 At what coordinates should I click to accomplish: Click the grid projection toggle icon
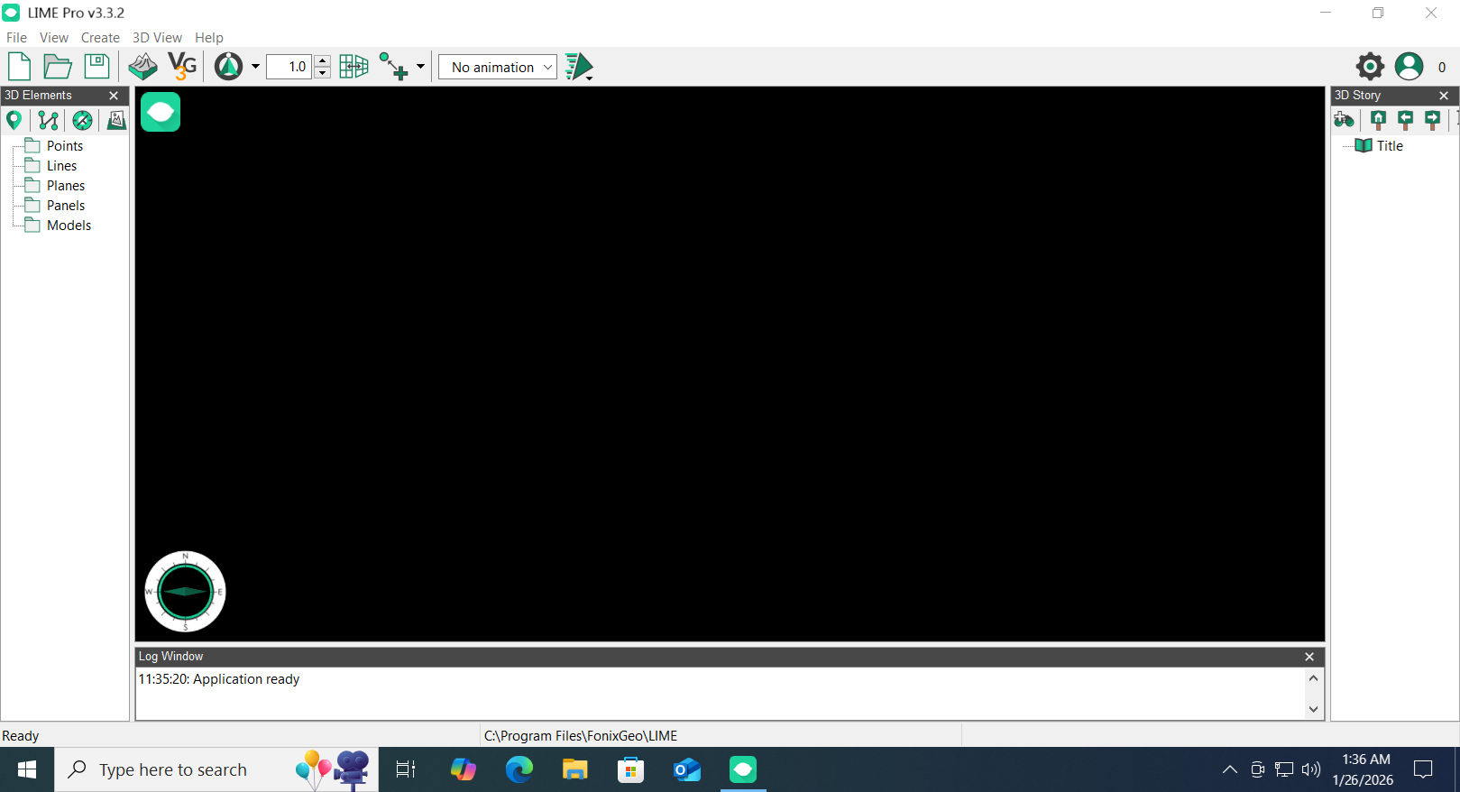pyautogui.click(x=354, y=67)
